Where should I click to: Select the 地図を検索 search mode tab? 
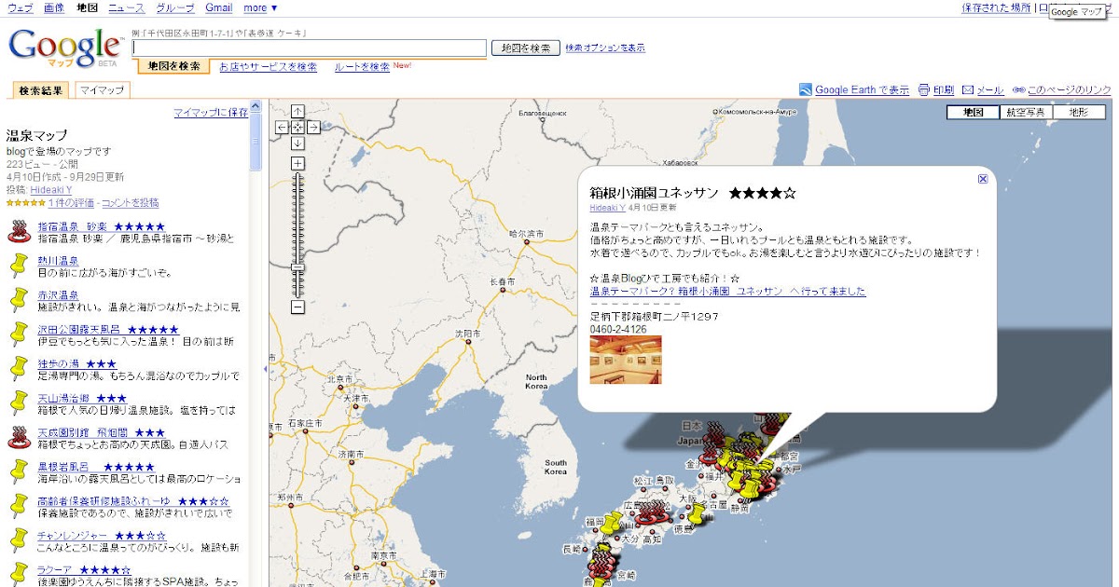pos(174,66)
